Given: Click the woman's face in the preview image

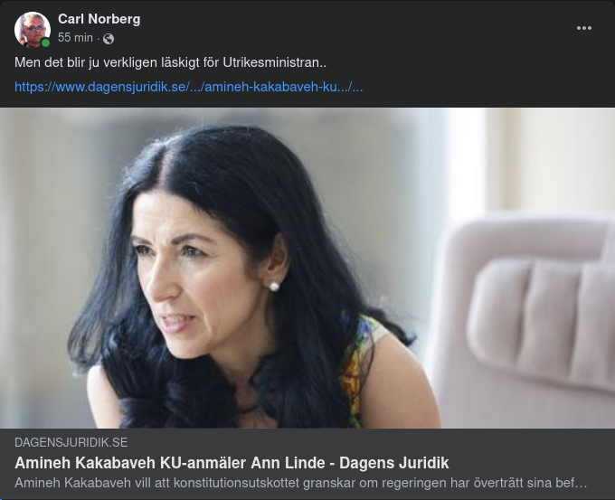Looking at the screenshot, I should point(196,282).
